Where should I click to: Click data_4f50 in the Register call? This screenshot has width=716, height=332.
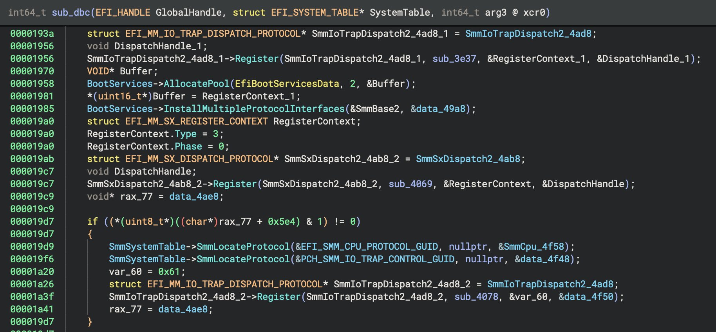pyautogui.click(x=589, y=297)
